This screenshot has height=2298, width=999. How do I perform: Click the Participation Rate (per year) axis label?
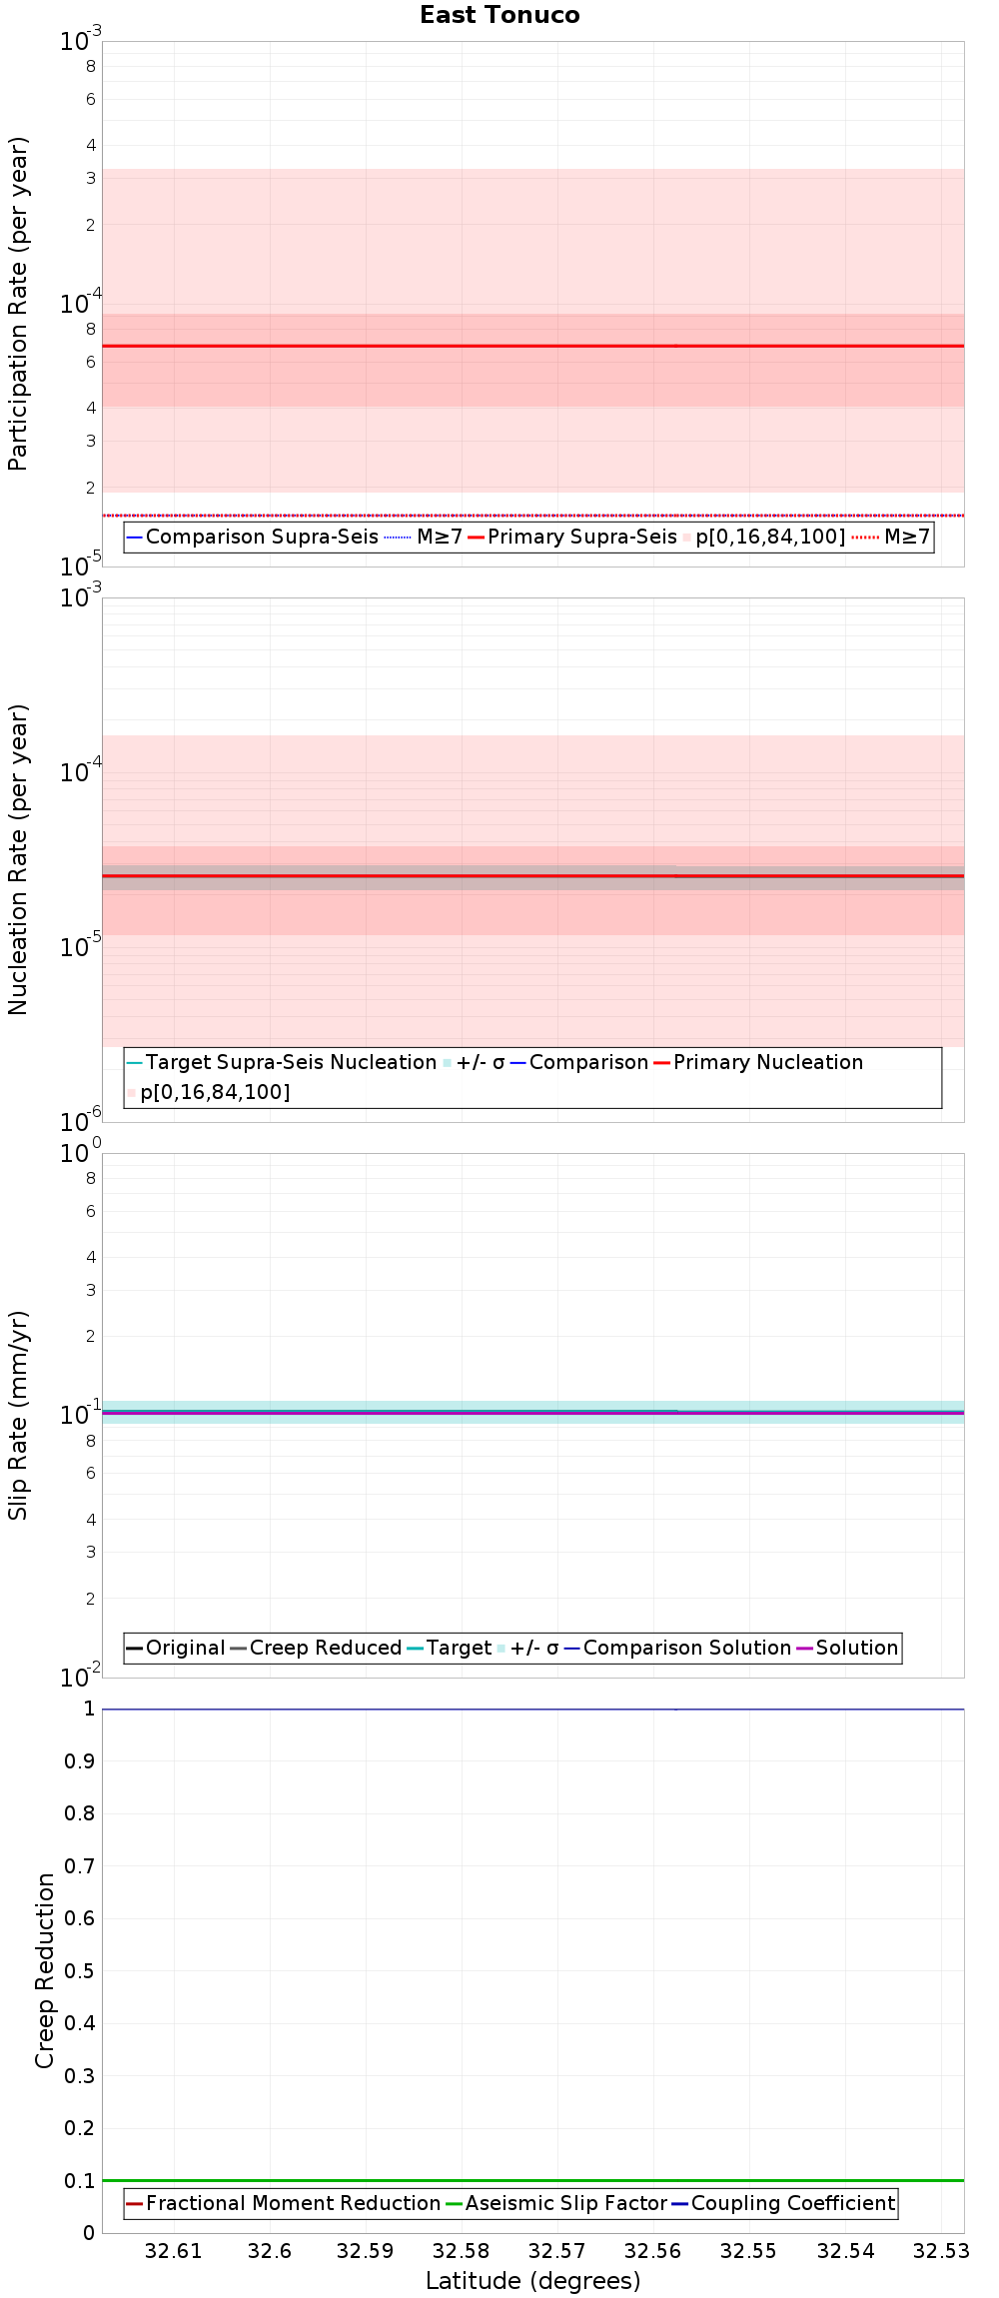[18, 304]
